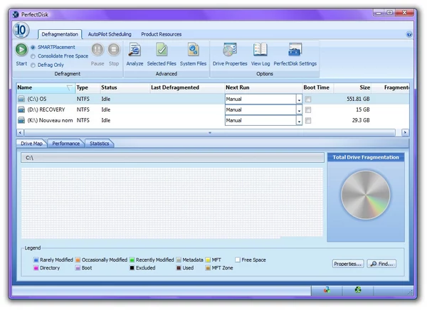The width and height of the screenshot is (427, 310).
Task: Sort by the Next Run column header
Action: click(263, 87)
